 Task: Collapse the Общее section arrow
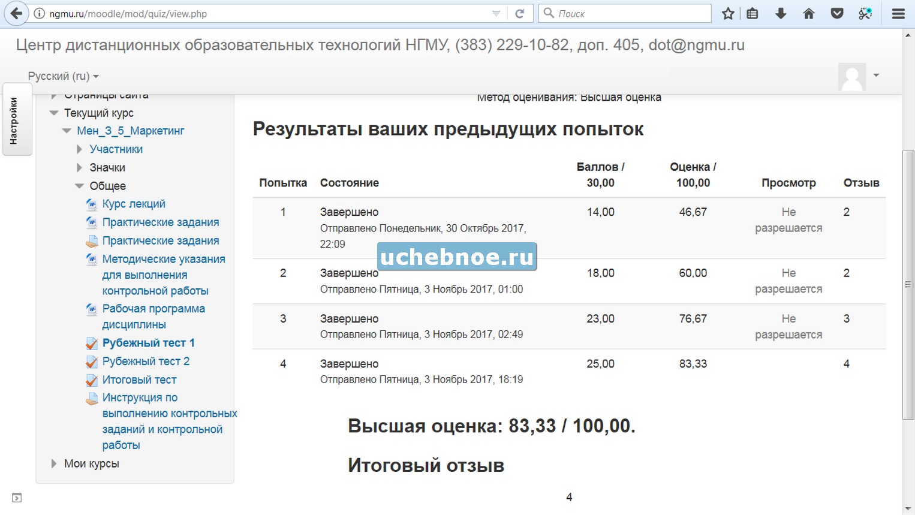pyautogui.click(x=79, y=186)
